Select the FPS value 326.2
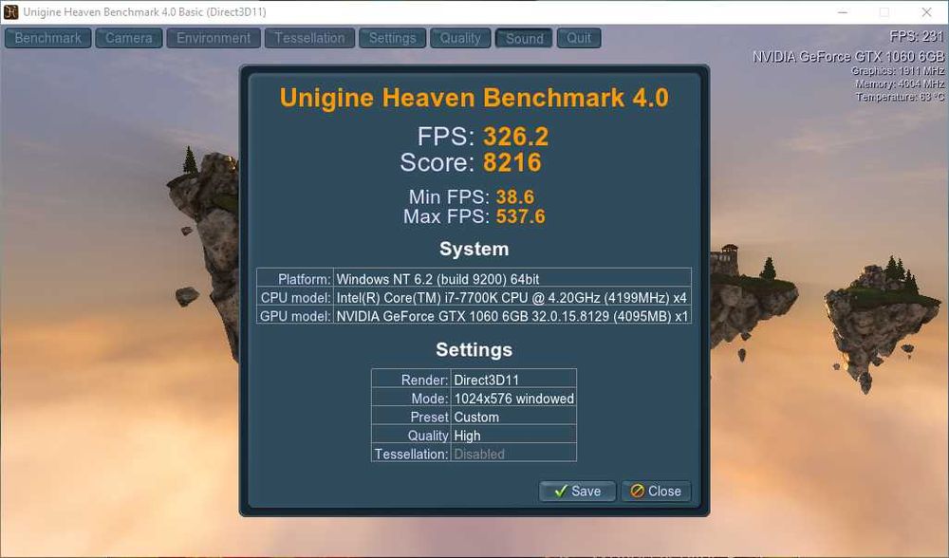The image size is (949, 558). coord(515,137)
